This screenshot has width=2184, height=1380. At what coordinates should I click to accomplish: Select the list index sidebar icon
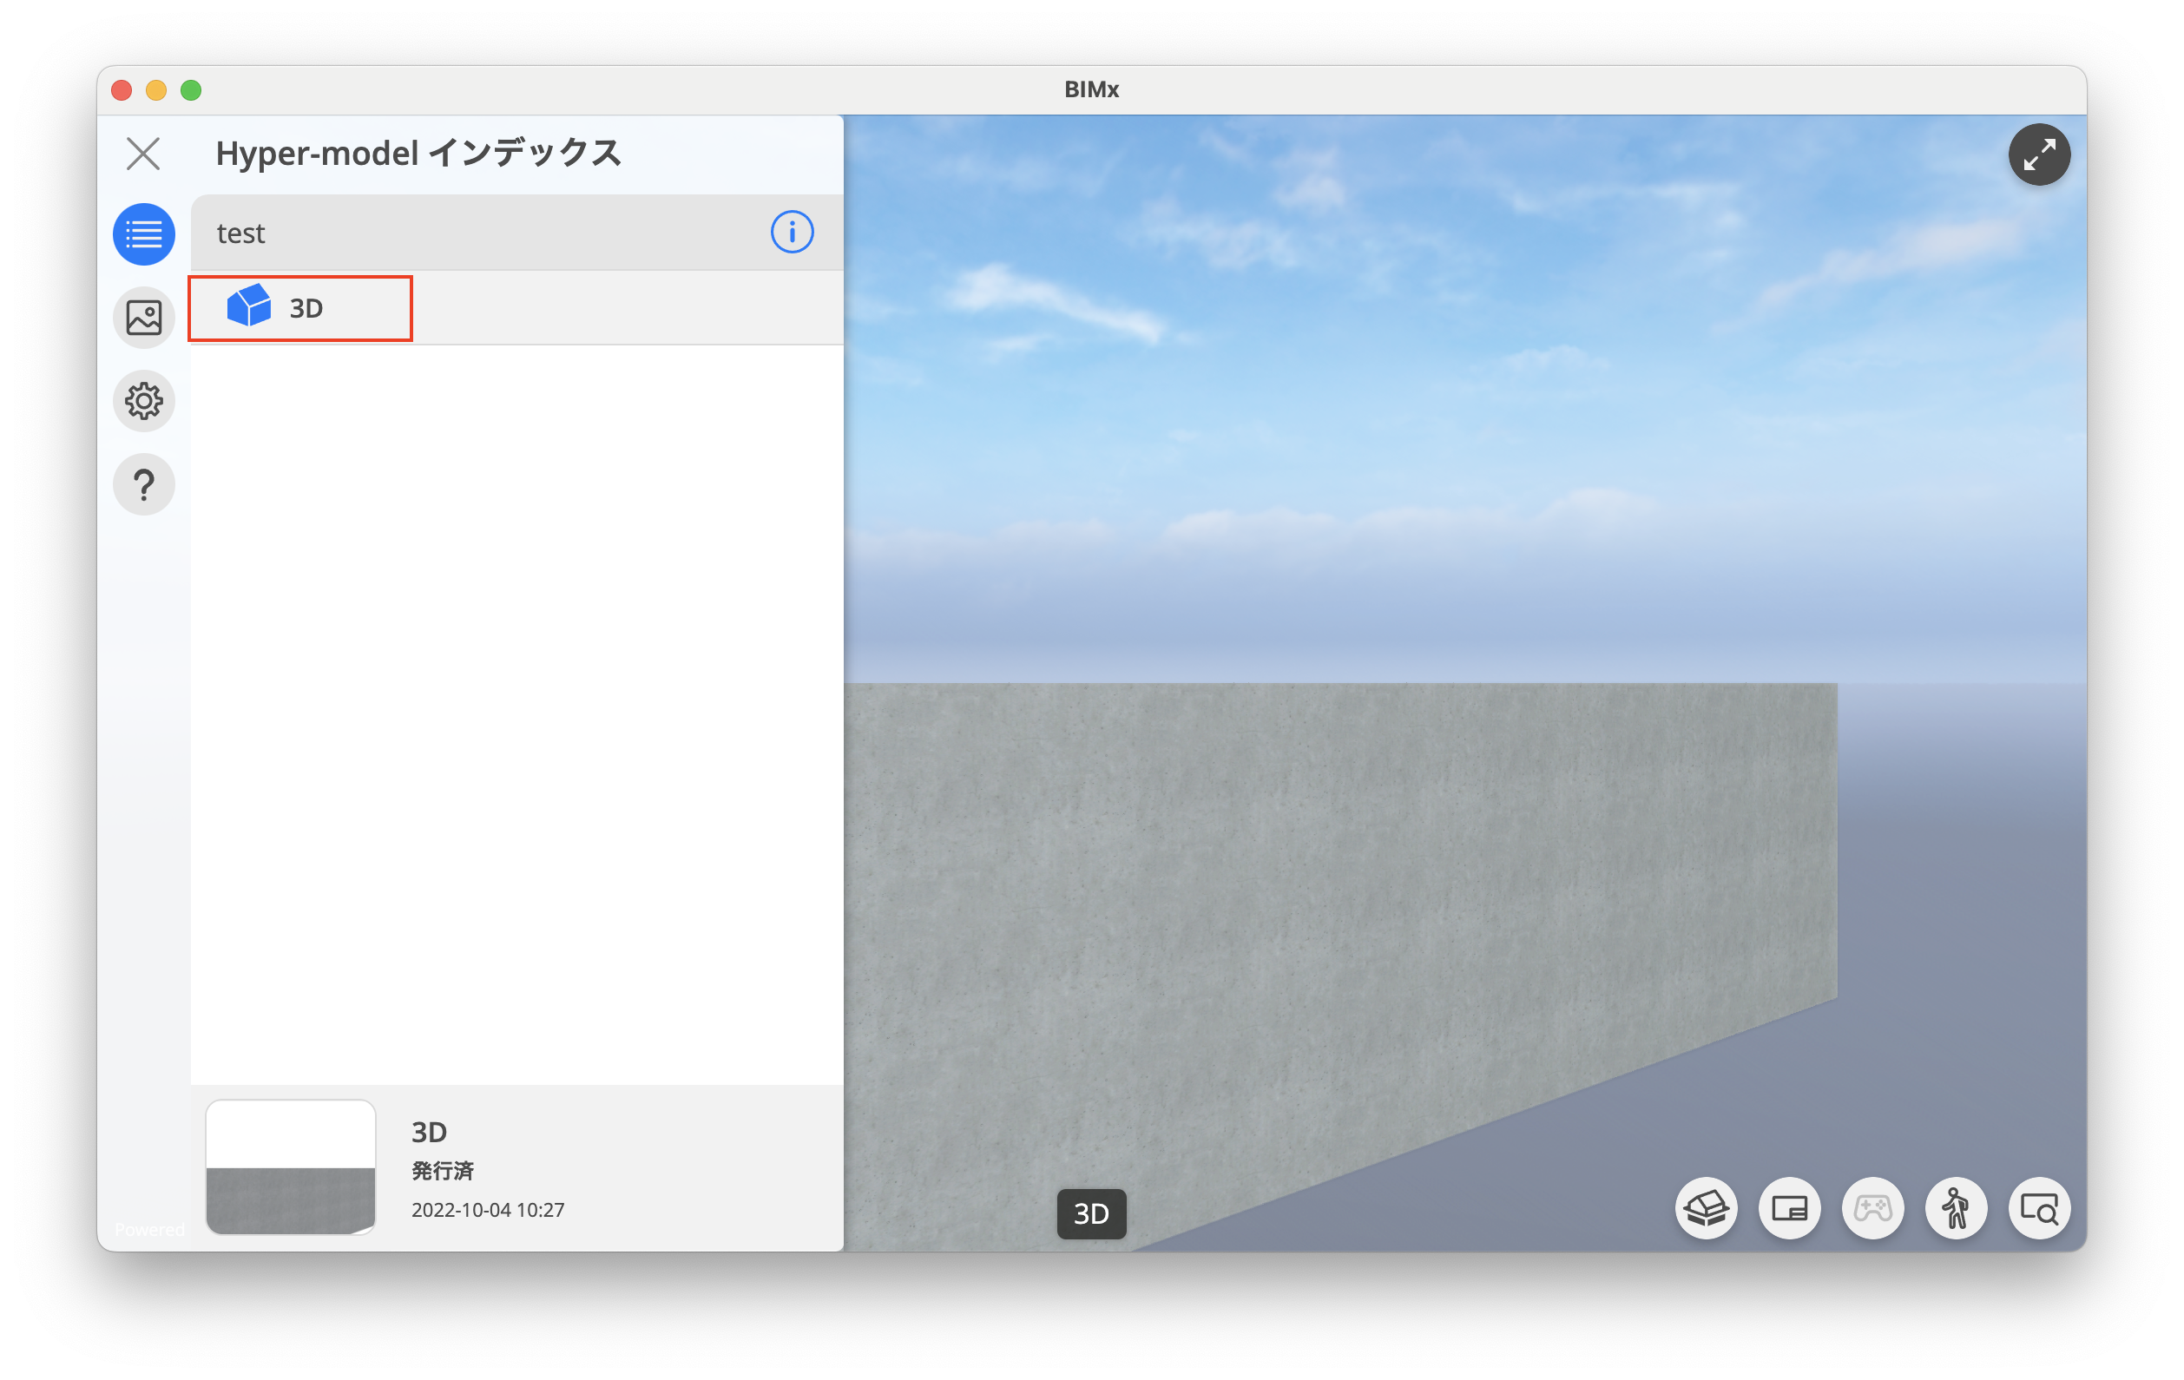(144, 235)
